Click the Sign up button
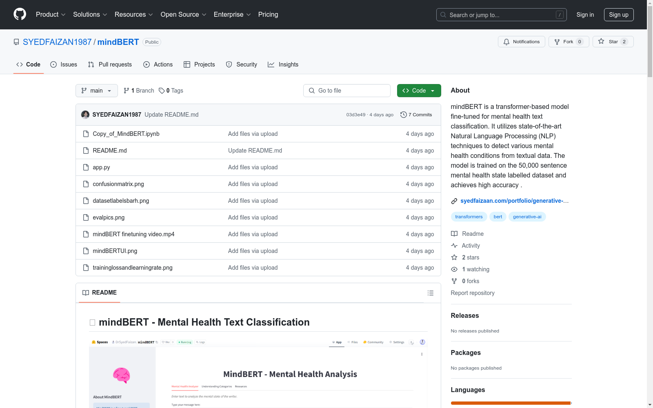 [x=619, y=15]
